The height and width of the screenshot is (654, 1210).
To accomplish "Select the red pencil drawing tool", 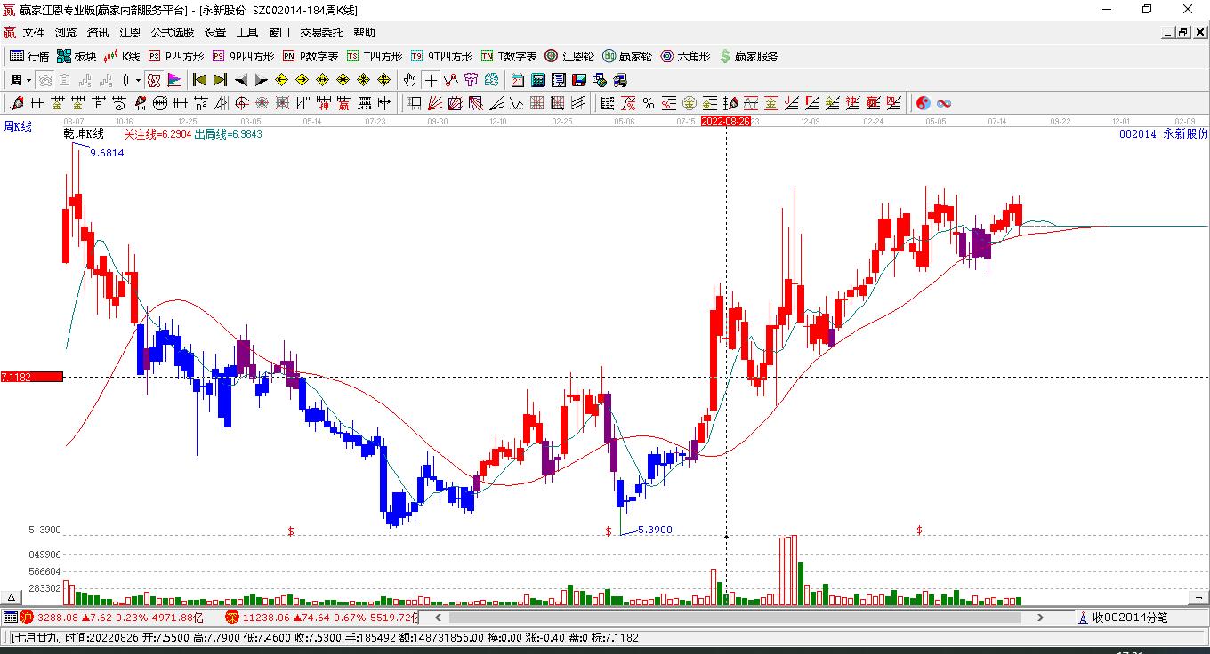I will (x=18, y=103).
